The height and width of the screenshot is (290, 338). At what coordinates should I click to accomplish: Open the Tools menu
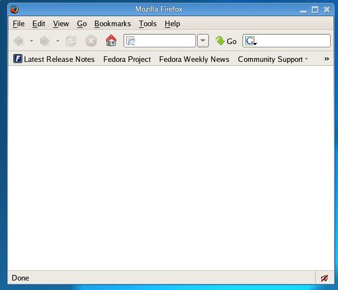point(147,23)
